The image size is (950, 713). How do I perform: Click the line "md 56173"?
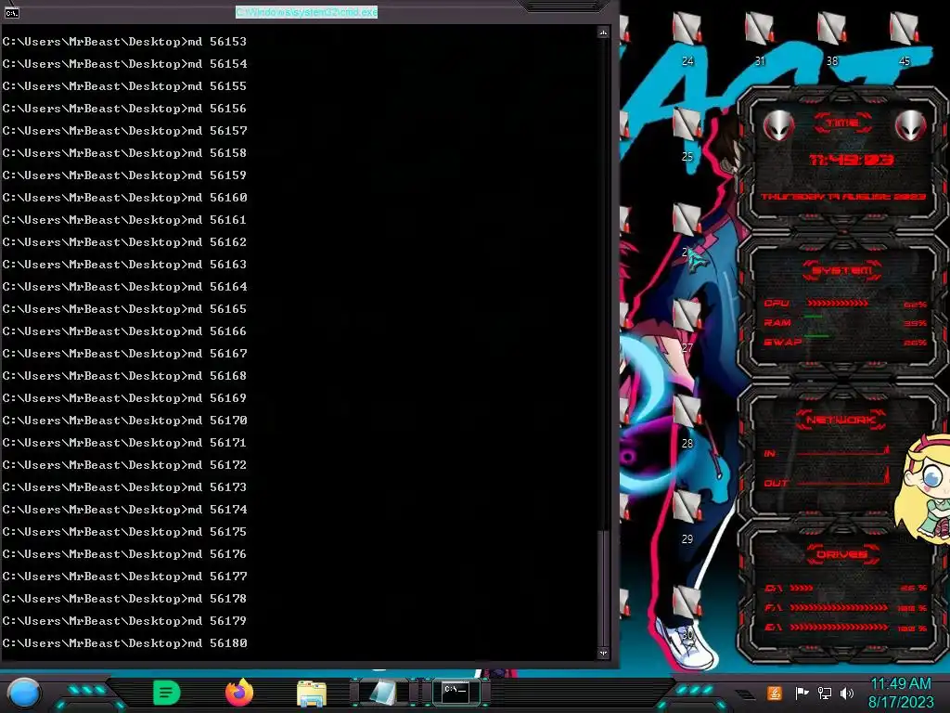(x=124, y=487)
